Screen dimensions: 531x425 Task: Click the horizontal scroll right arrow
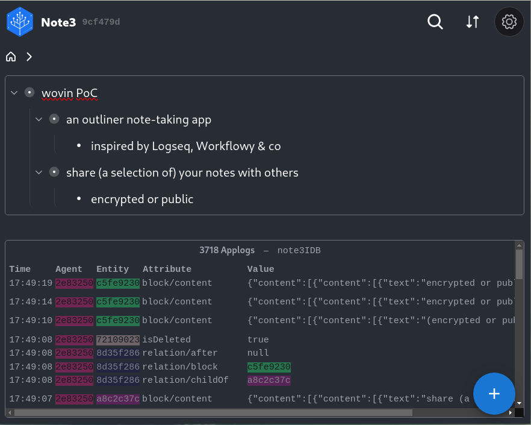(x=511, y=412)
